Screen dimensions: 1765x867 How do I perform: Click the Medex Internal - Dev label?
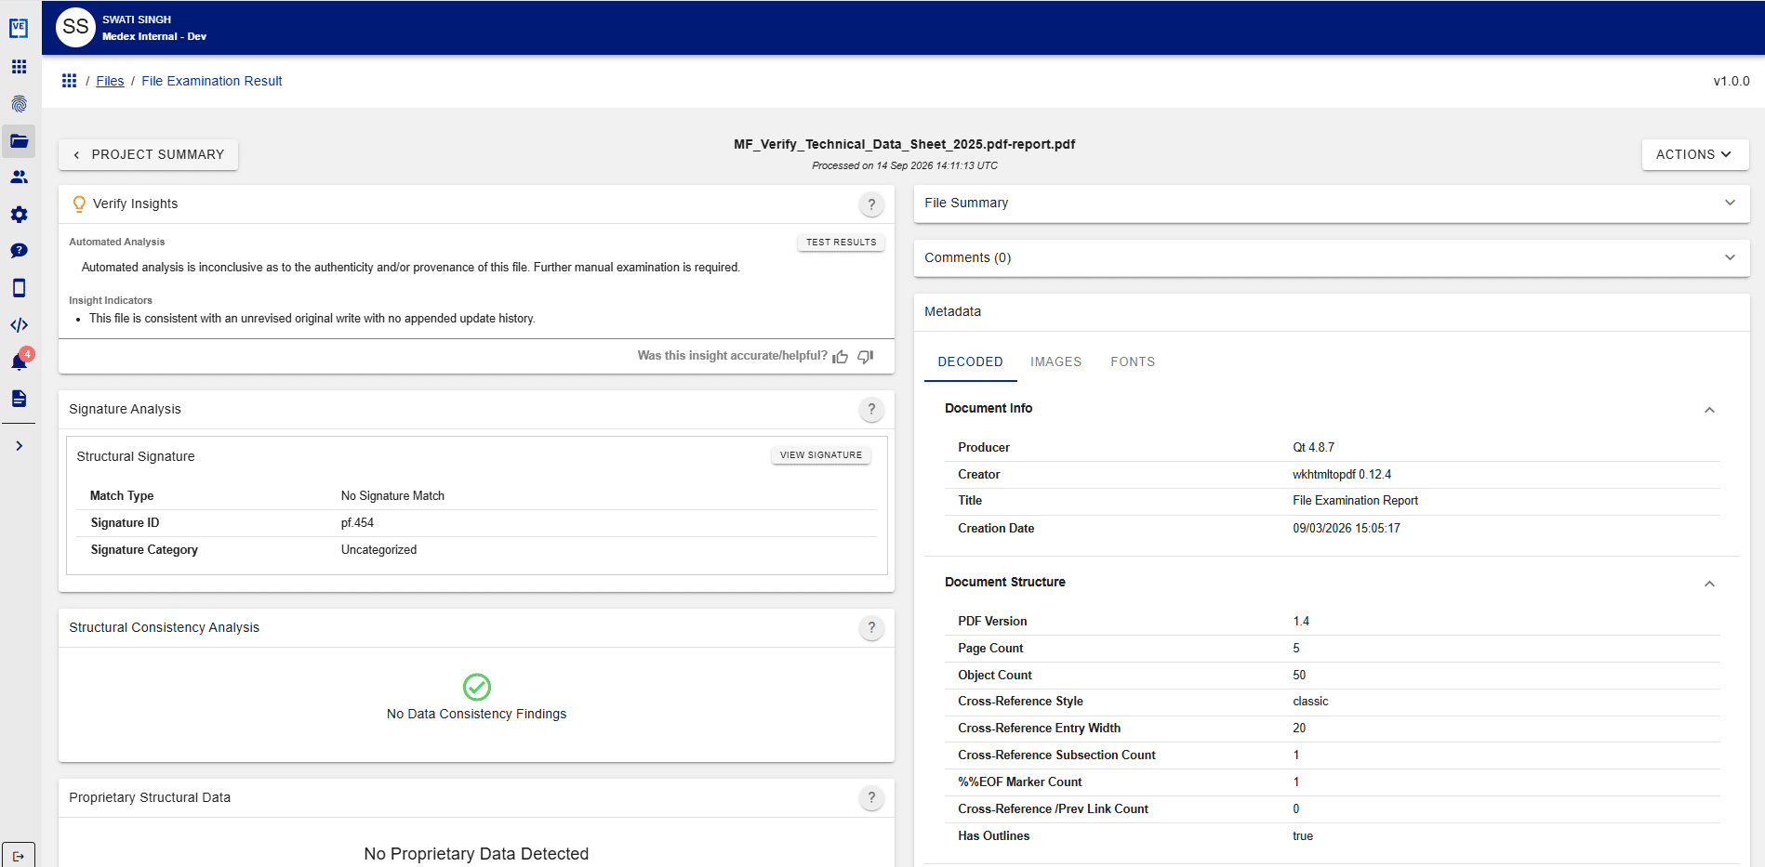[x=154, y=36]
